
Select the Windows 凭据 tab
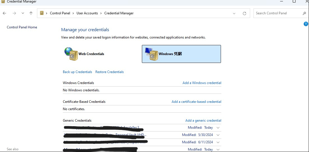(x=181, y=54)
